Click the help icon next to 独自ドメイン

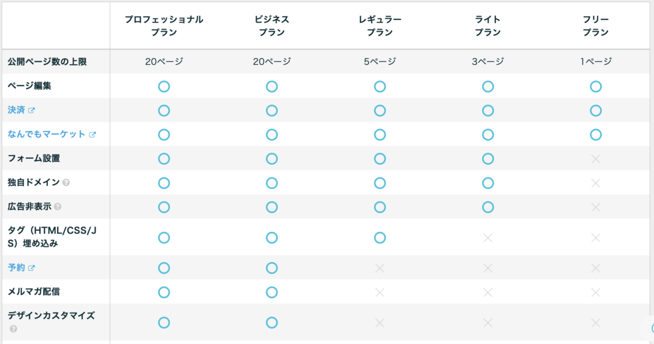pos(66,183)
